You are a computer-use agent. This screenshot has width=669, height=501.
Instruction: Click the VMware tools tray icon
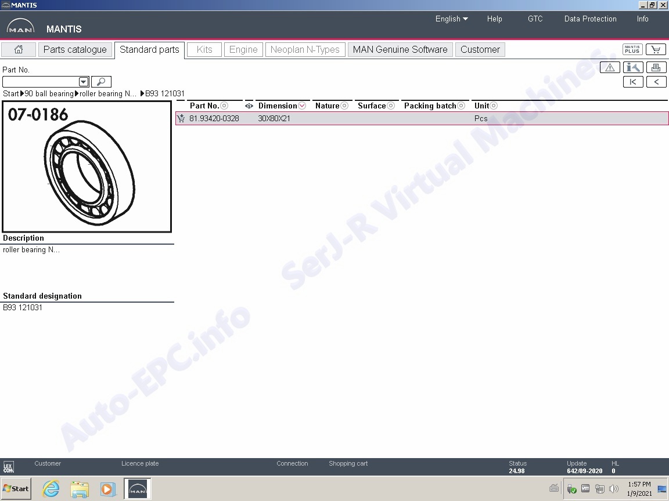coord(585,489)
